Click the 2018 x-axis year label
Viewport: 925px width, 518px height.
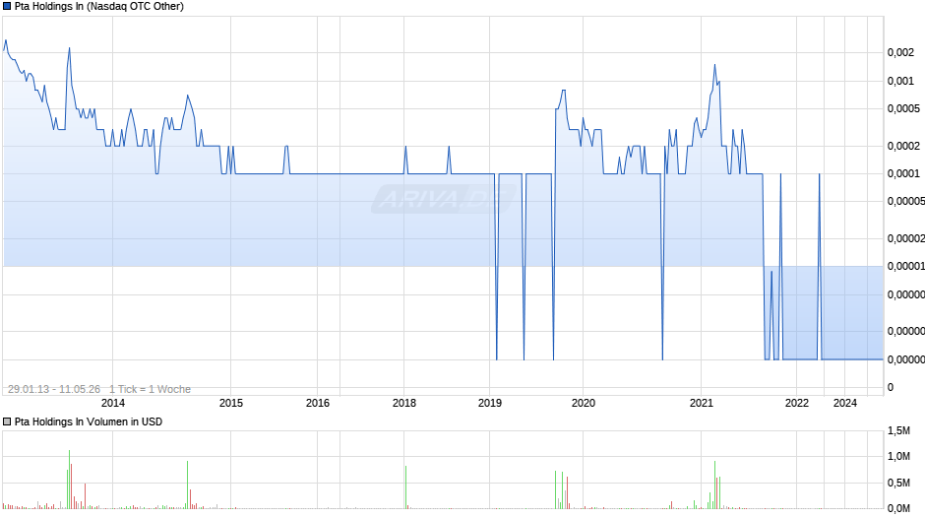(404, 403)
